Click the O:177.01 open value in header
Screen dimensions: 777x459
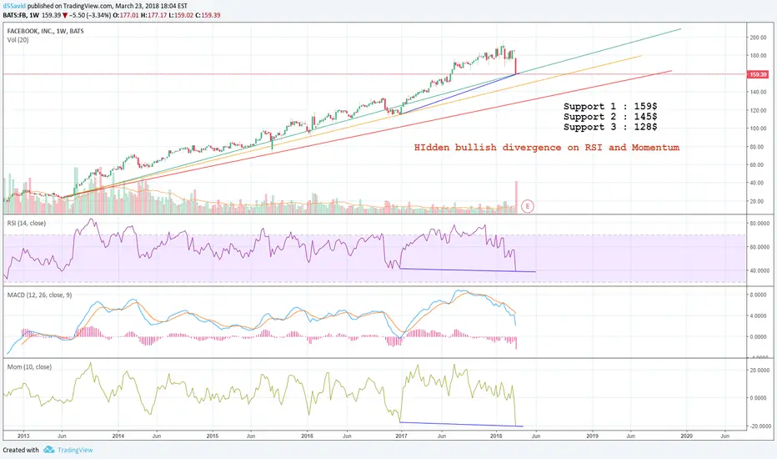pyautogui.click(x=126, y=15)
